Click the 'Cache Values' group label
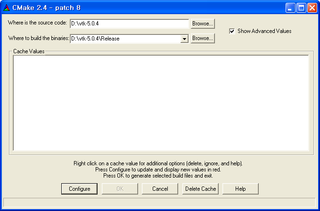The height and width of the screenshot is (211, 320). (x=29, y=51)
